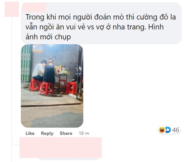Open the commenter's redacted profile picture

click(12, 9)
